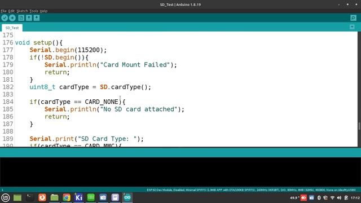Click 'CARD_NONE' on line 184
The width and height of the screenshot is (361, 203).
(x=102, y=101)
